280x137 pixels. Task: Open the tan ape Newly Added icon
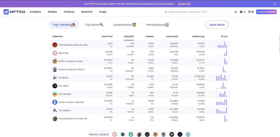(155, 134)
